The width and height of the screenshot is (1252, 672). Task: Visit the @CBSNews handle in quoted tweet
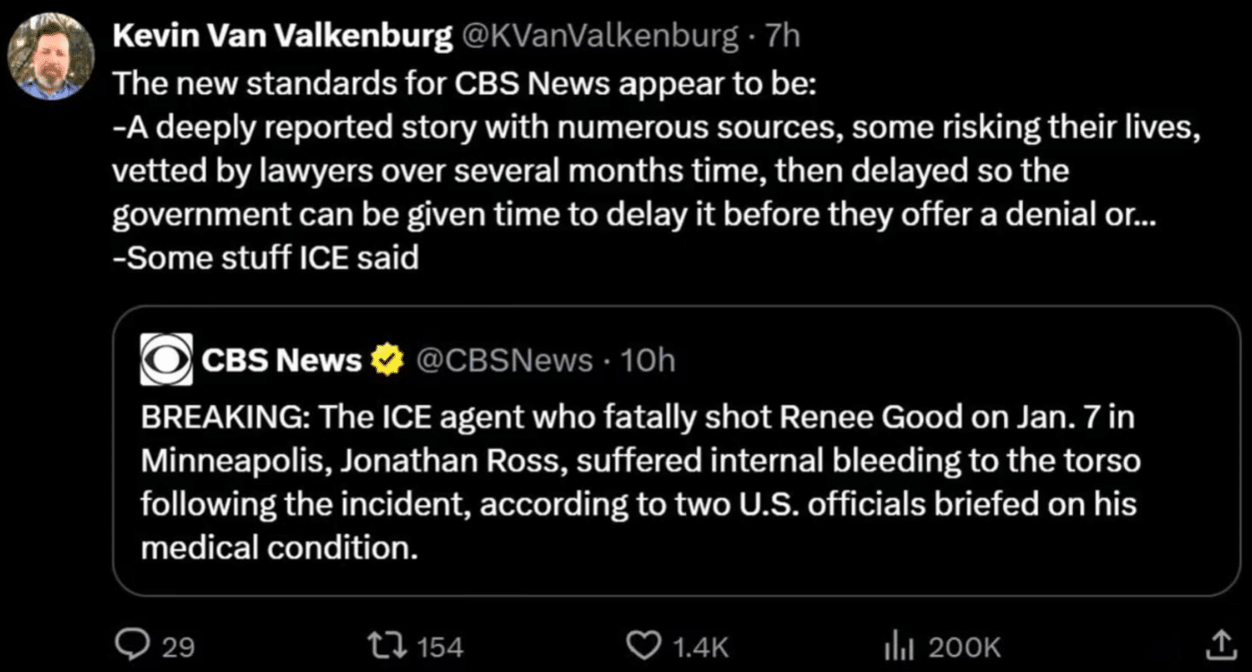coord(504,360)
